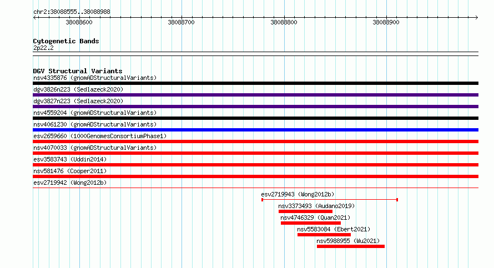494x268 pixels.
Task: Click the red bar for nsv581476
Action: click(255, 176)
